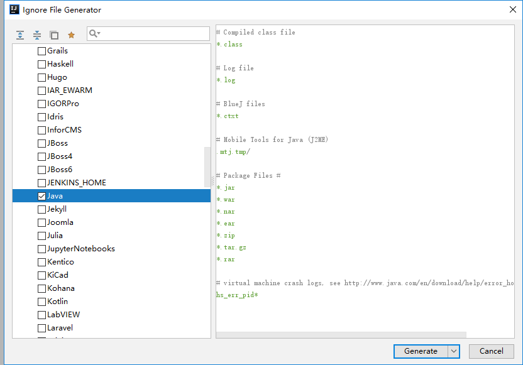The width and height of the screenshot is (523, 365).
Task: Click the '# Compiled class file' comment
Action: [255, 32]
